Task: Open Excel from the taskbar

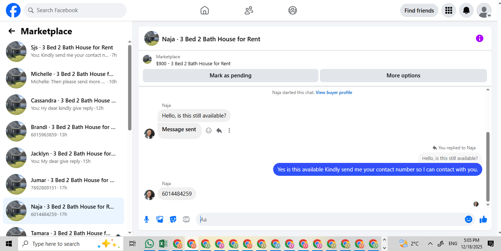Action: 163,244
